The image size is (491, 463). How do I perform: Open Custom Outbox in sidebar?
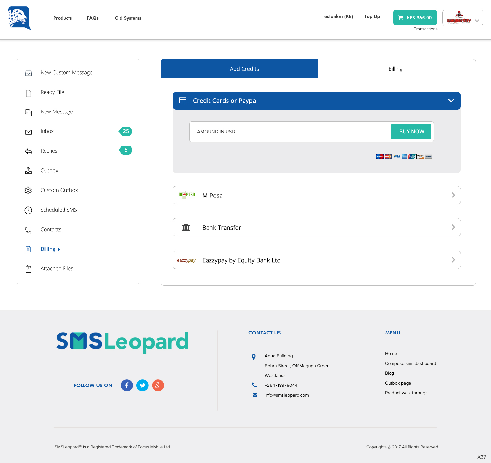coord(59,190)
